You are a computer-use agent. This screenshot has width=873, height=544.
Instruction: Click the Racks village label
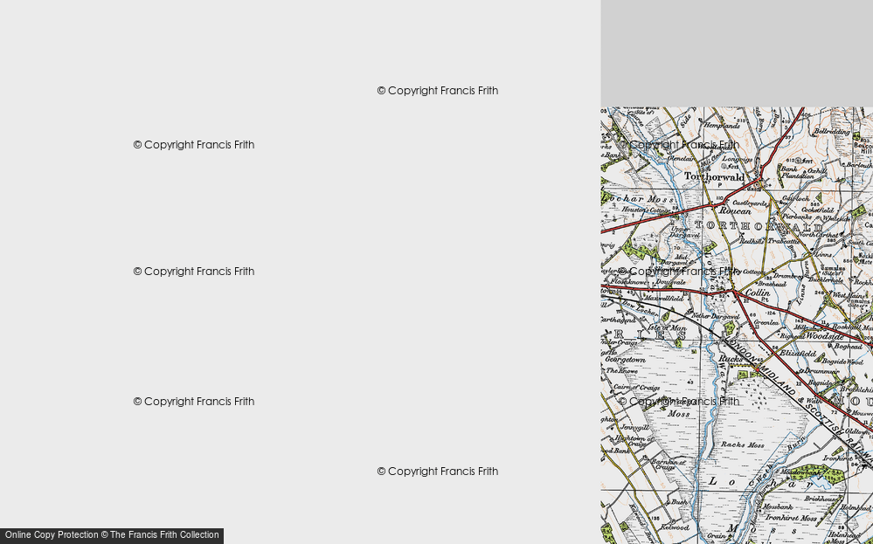730,359
